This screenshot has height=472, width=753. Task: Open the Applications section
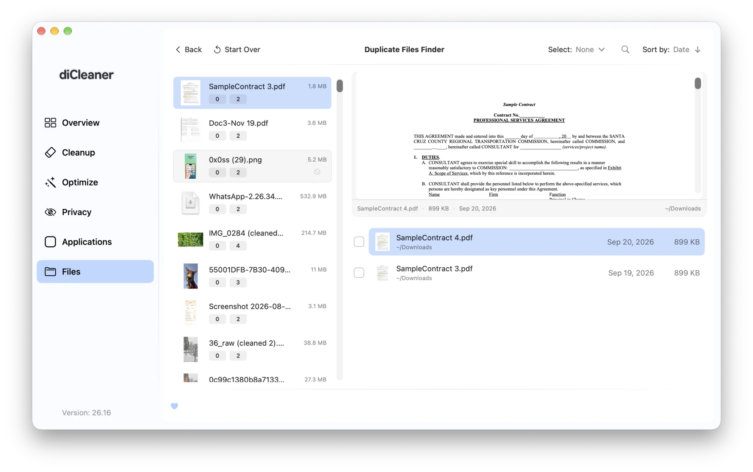95,242
